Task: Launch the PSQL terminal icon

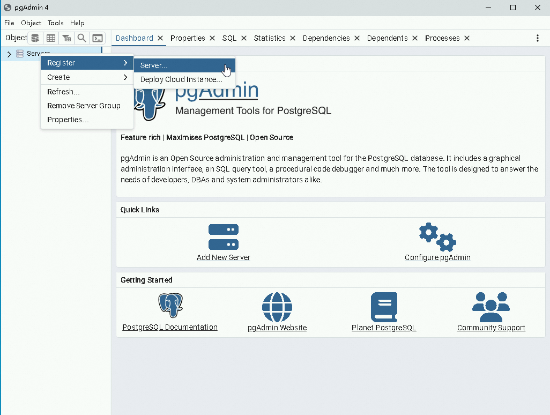Action: 97,38
